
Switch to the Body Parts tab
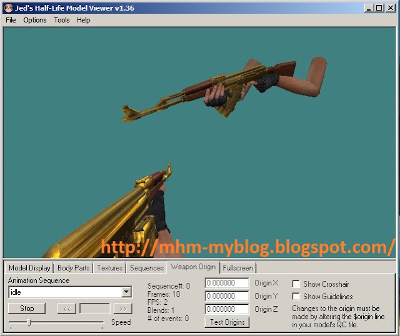73,268
